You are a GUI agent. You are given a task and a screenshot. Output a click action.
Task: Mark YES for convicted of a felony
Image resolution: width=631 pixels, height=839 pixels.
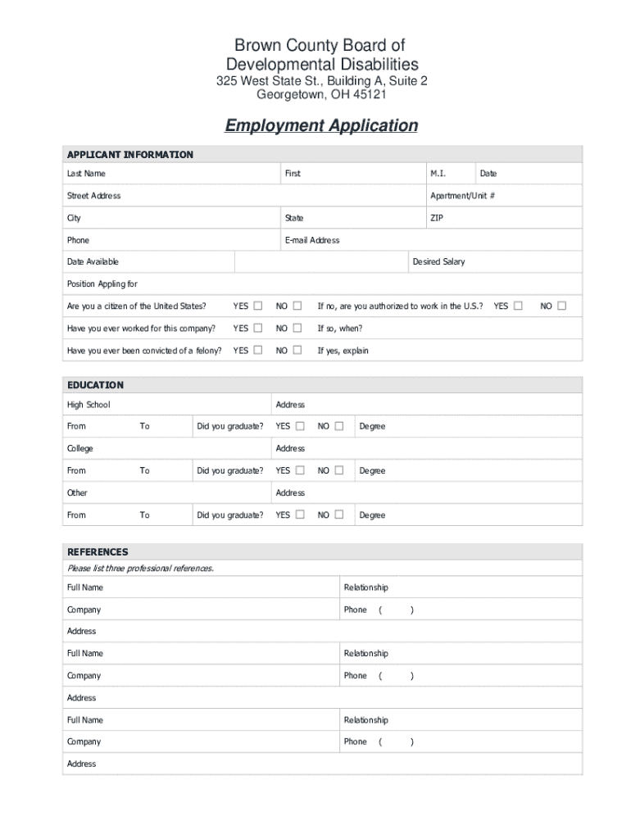[x=257, y=351]
